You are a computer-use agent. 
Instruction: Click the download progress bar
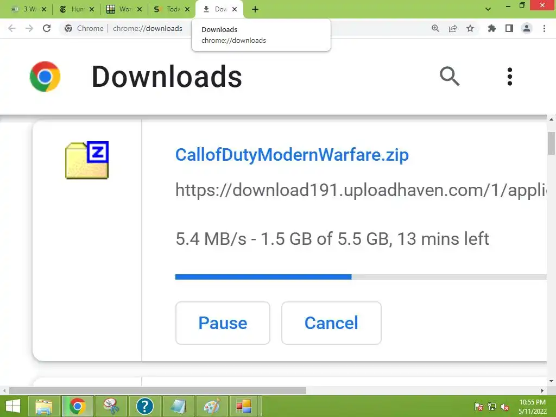coord(361,277)
